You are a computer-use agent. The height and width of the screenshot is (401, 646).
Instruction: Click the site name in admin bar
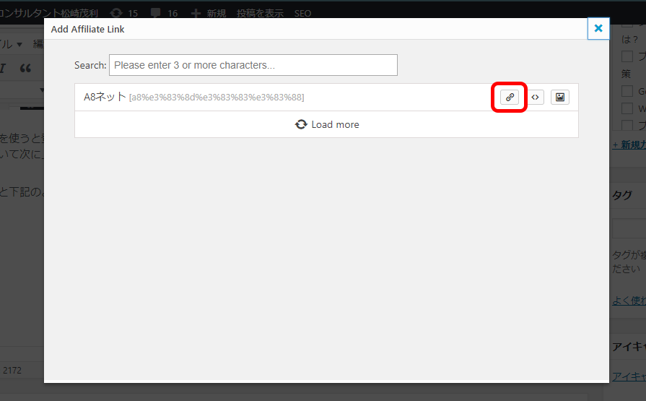(48, 13)
